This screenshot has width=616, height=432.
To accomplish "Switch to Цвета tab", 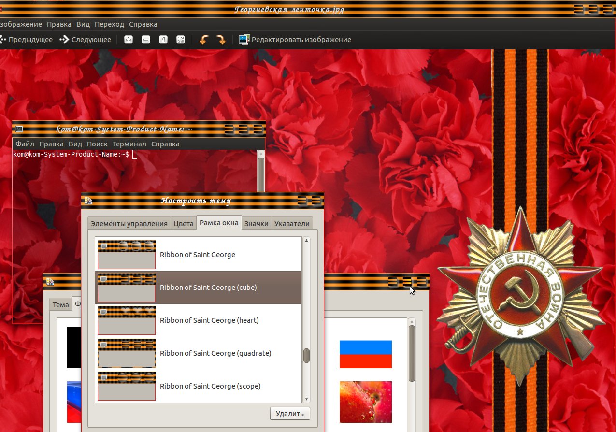I will tap(183, 223).
